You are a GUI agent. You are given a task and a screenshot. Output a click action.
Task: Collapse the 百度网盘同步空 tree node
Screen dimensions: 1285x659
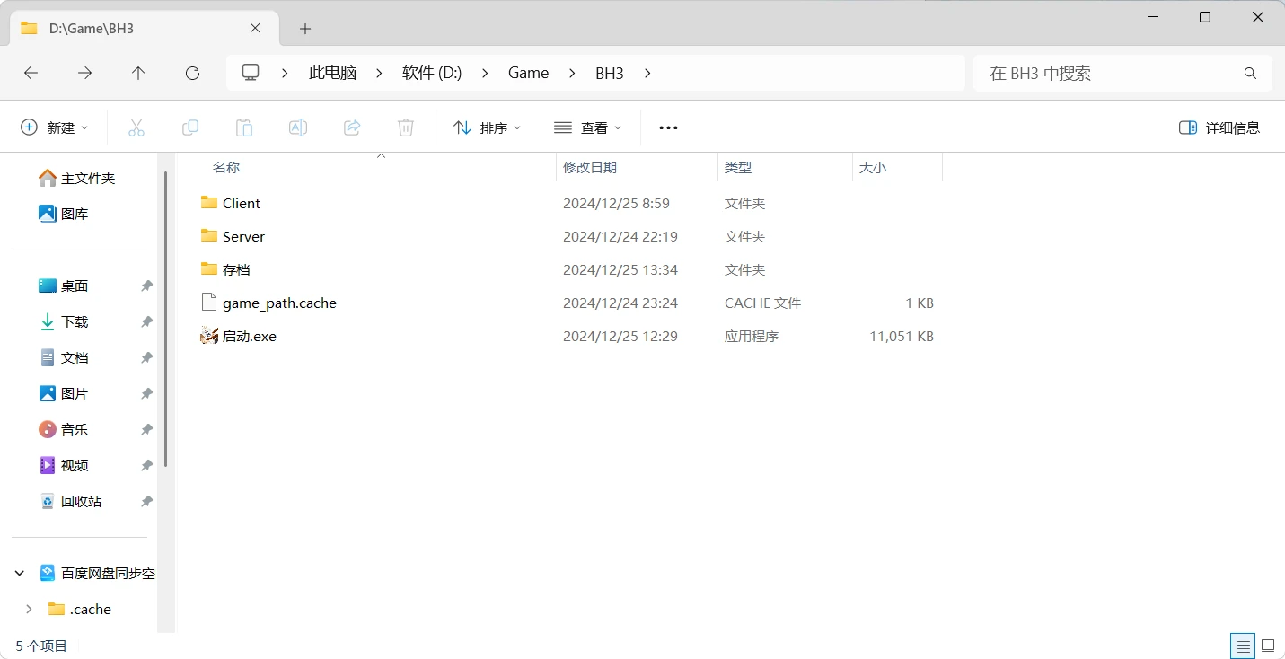pos(20,573)
